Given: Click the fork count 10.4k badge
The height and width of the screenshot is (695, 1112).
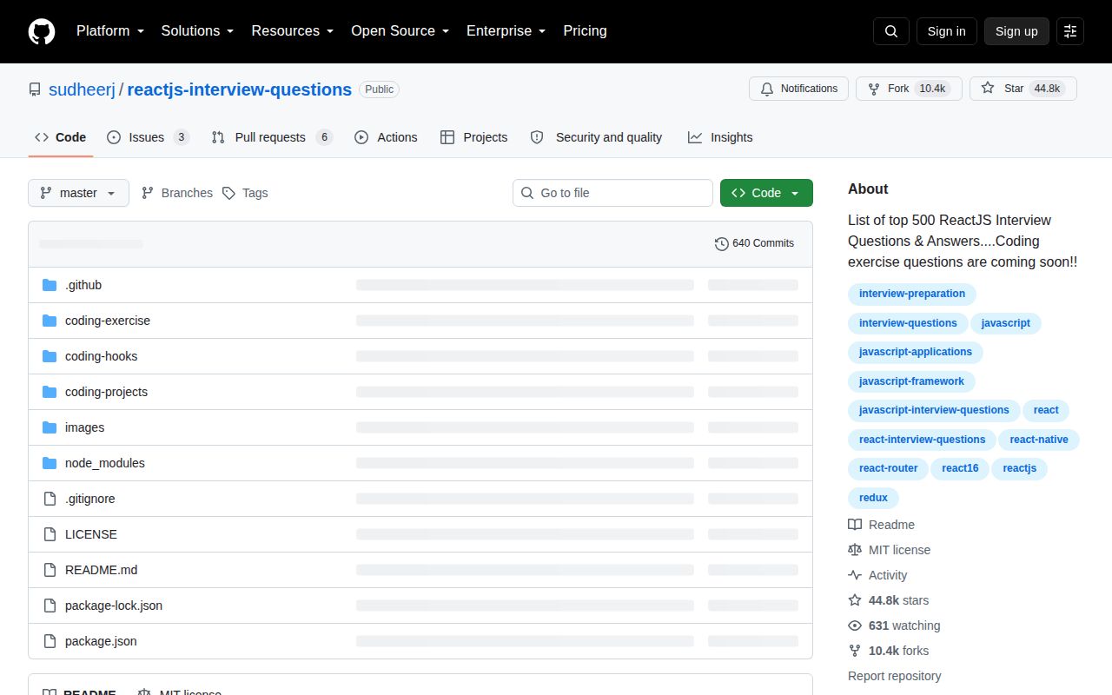Looking at the screenshot, I should click(x=932, y=89).
